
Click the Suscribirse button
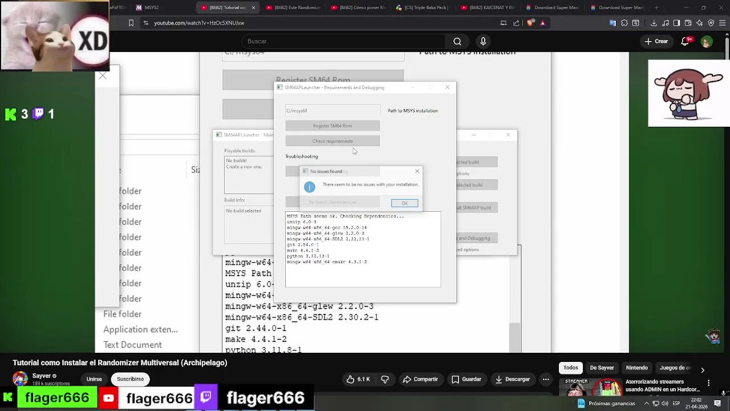tap(130, 379)
